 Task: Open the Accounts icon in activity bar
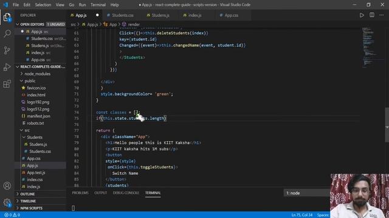pyautogui.click(x=7, y=186)
